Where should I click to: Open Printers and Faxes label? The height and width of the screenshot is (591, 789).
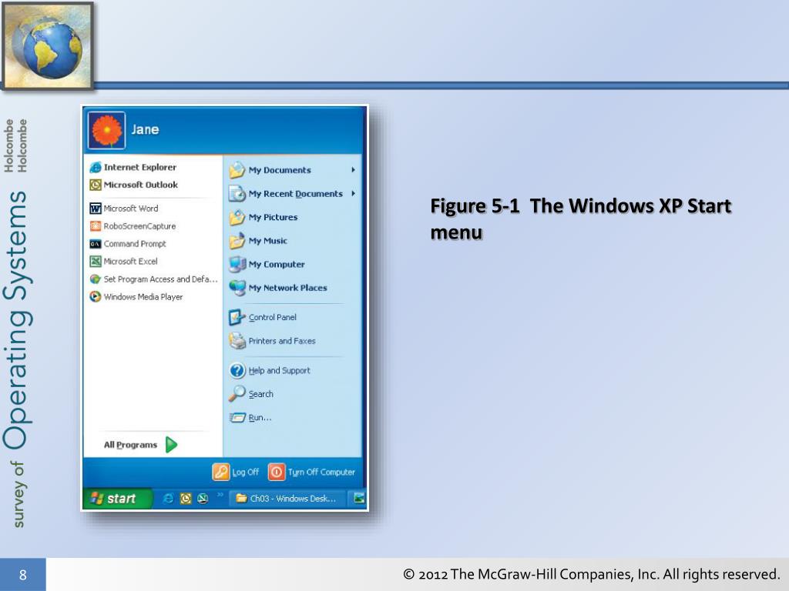pos(282,341)
